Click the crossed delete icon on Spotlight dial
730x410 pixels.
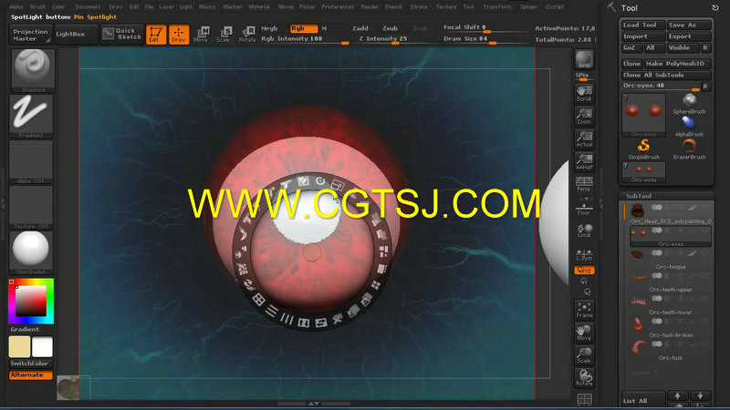337,319
